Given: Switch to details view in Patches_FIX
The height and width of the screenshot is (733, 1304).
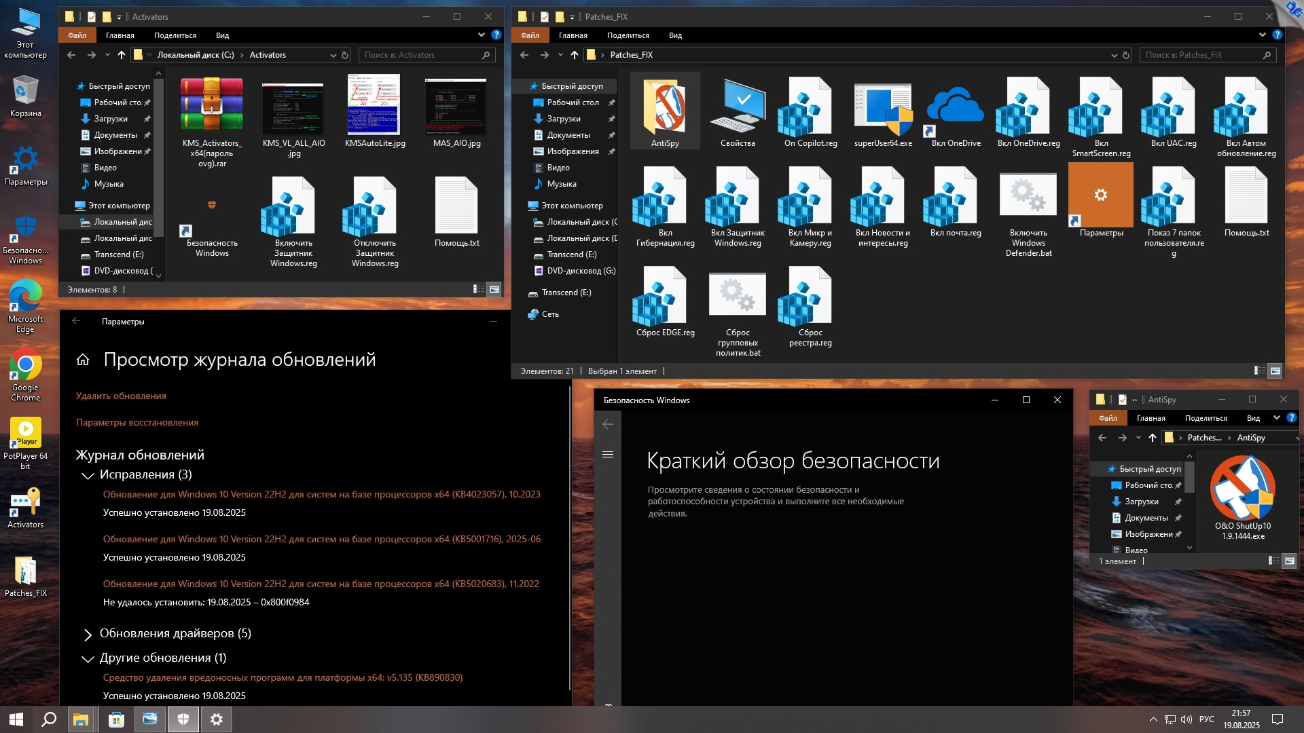Looking at the screenshot, I should 1259,371.
